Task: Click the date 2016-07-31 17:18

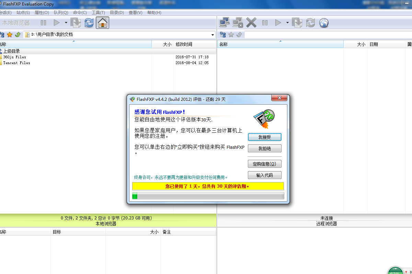Action: click(192, 57)
